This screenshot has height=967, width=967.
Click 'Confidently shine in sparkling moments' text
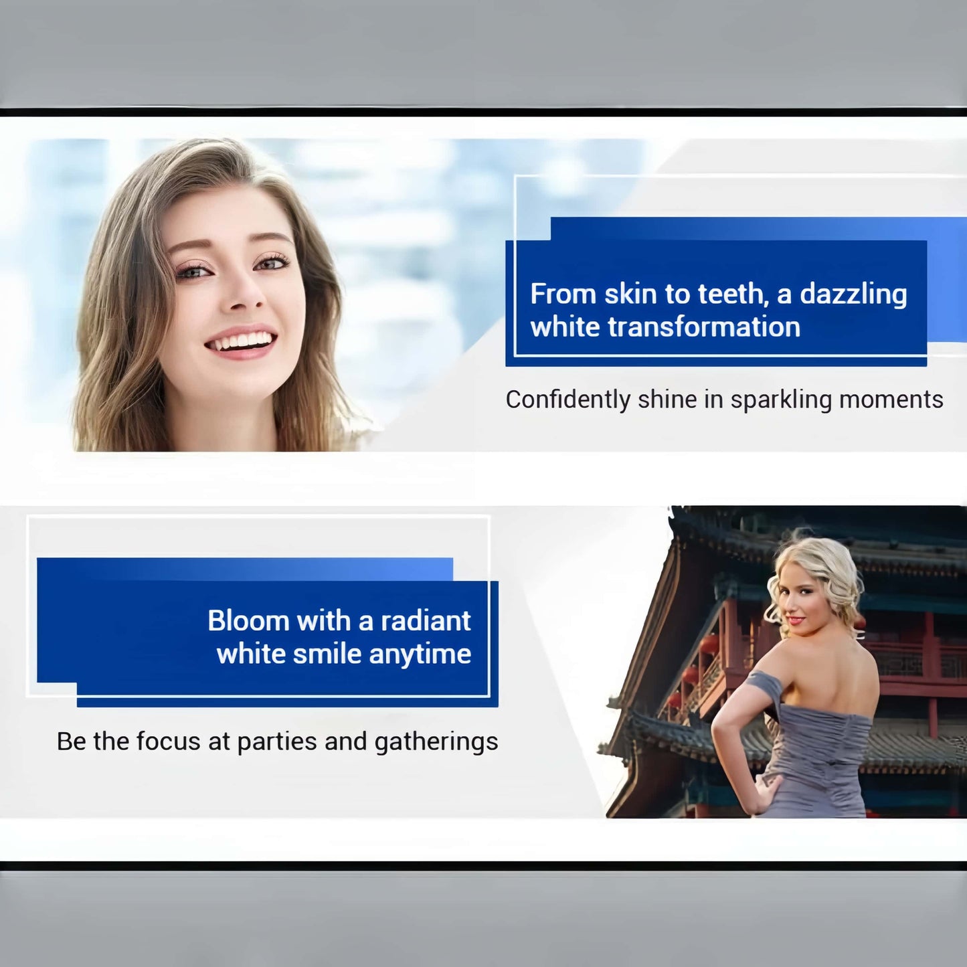tap(724, 400)
